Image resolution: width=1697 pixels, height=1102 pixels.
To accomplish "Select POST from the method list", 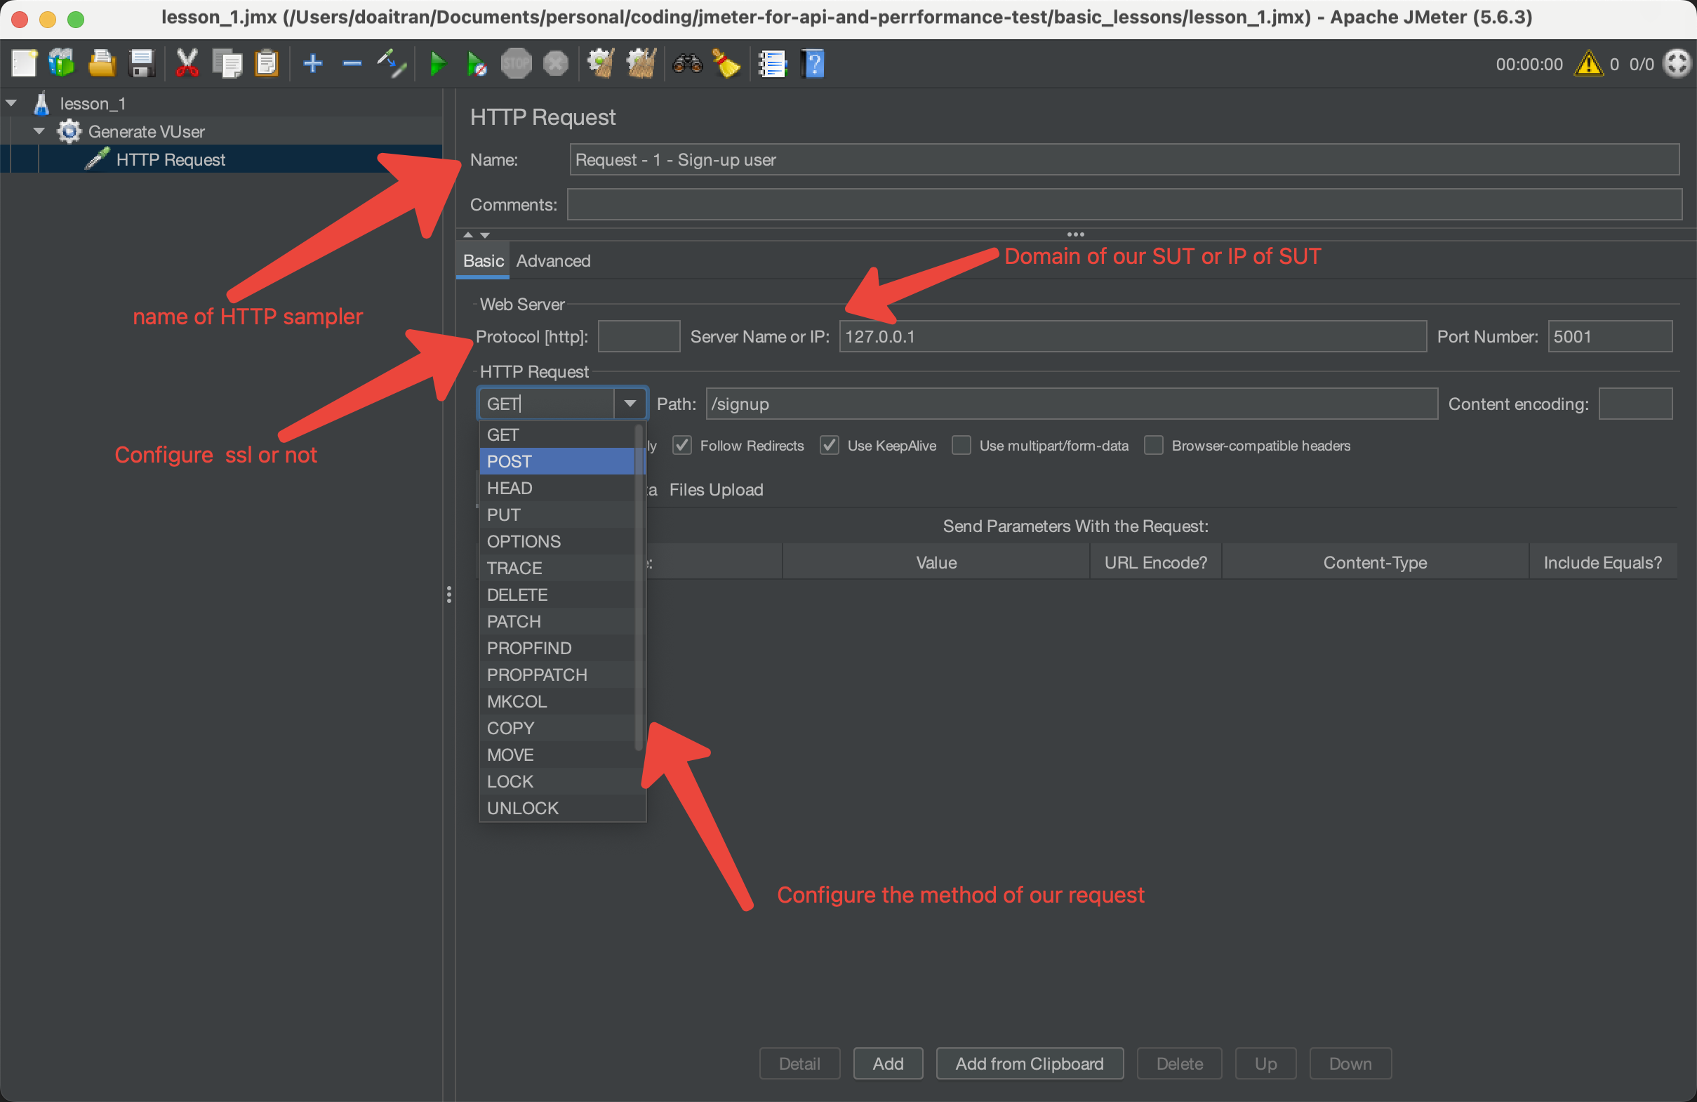I will [557, 461].
